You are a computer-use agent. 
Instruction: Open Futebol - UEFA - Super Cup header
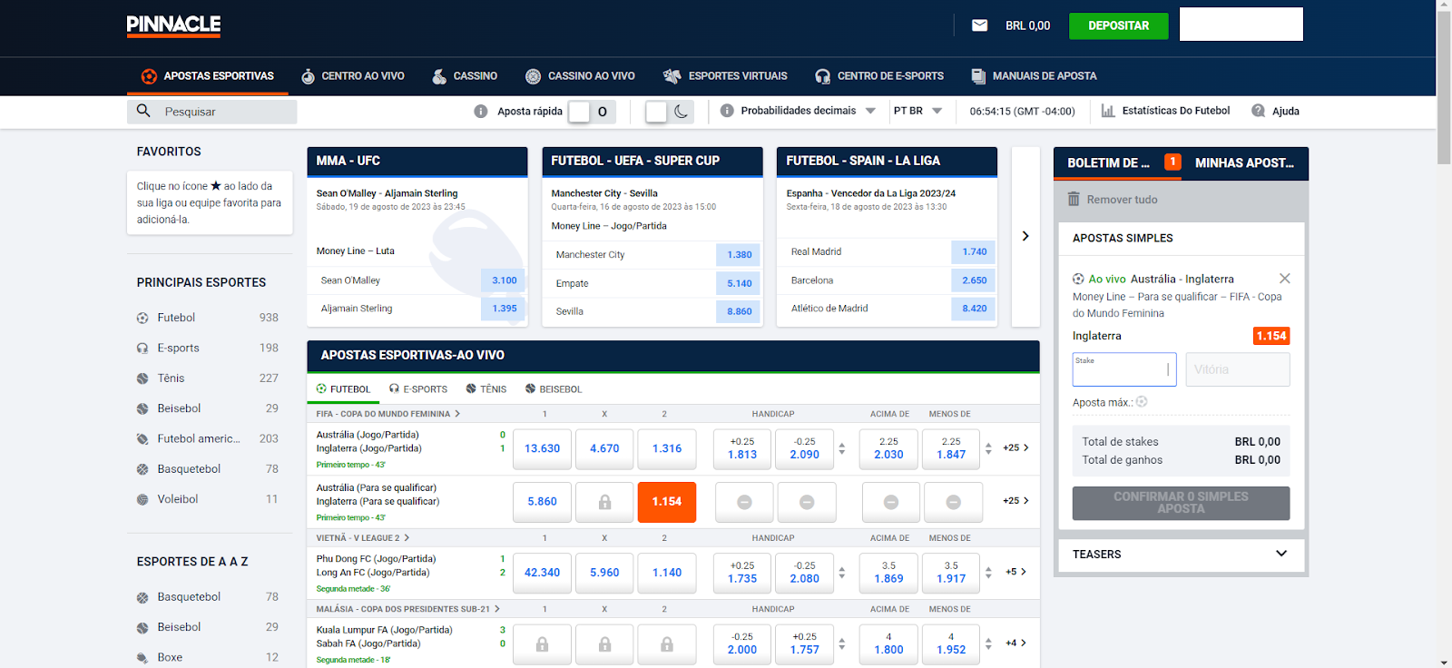point(652,161)
